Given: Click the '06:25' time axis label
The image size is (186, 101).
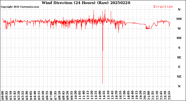Looking at the screenshot, I should click(x=47, y=96).
